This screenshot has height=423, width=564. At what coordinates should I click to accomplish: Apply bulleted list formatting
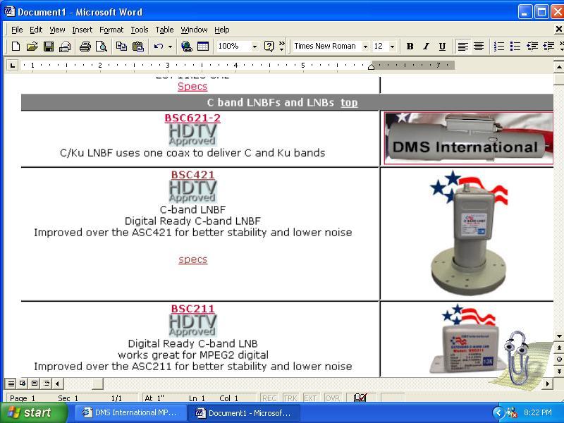[515, 47]
